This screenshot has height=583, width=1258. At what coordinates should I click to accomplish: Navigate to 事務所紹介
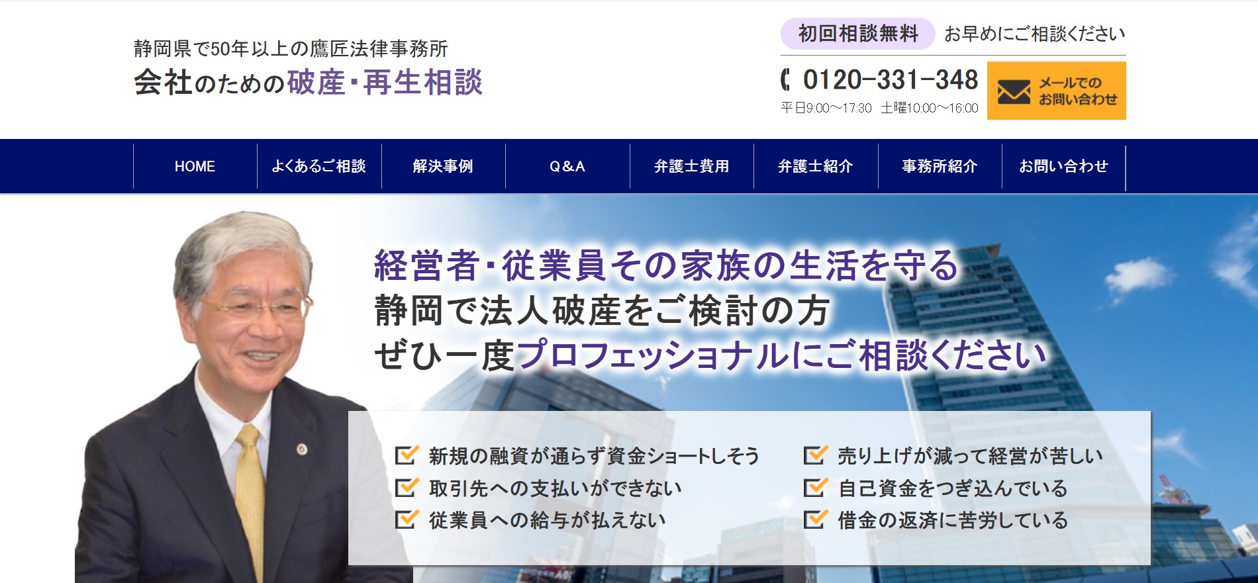940,166
